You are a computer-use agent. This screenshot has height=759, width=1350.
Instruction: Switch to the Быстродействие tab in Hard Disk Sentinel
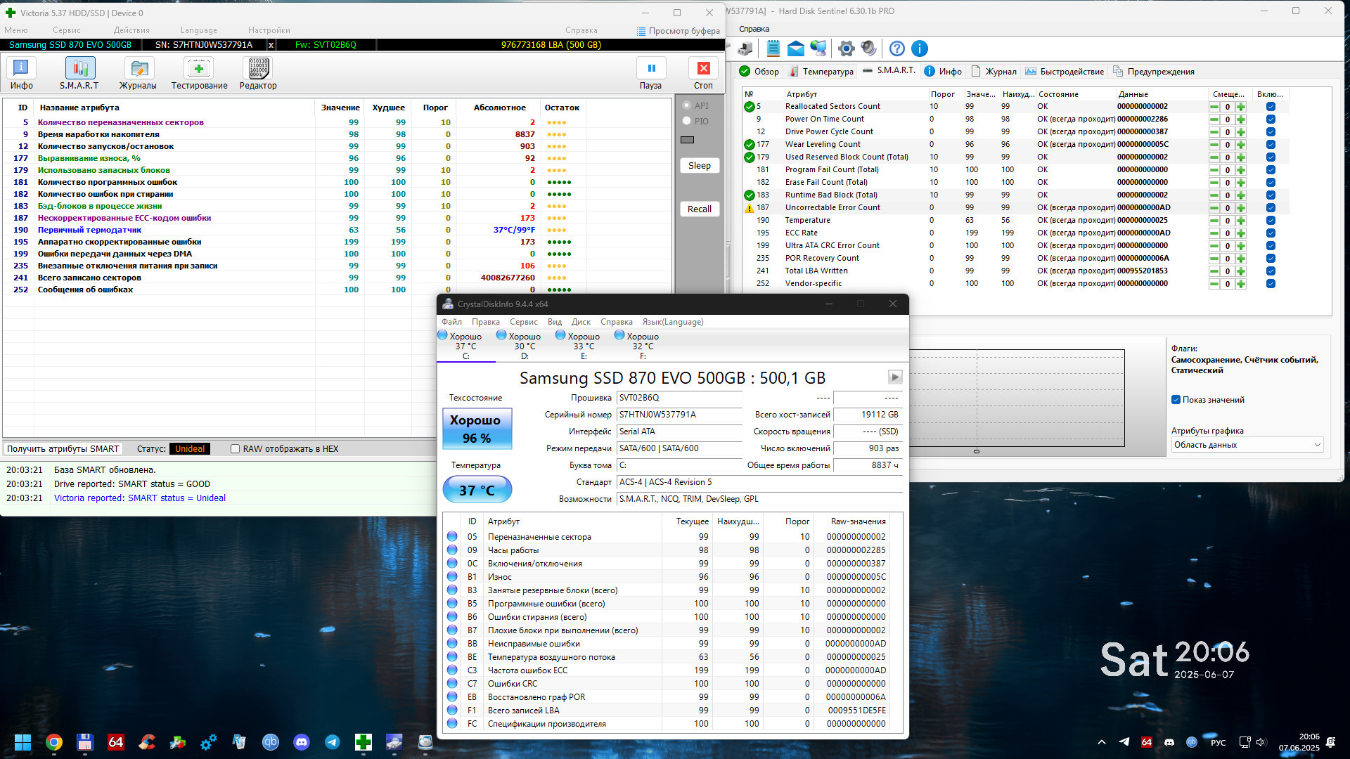(1065, 71)
